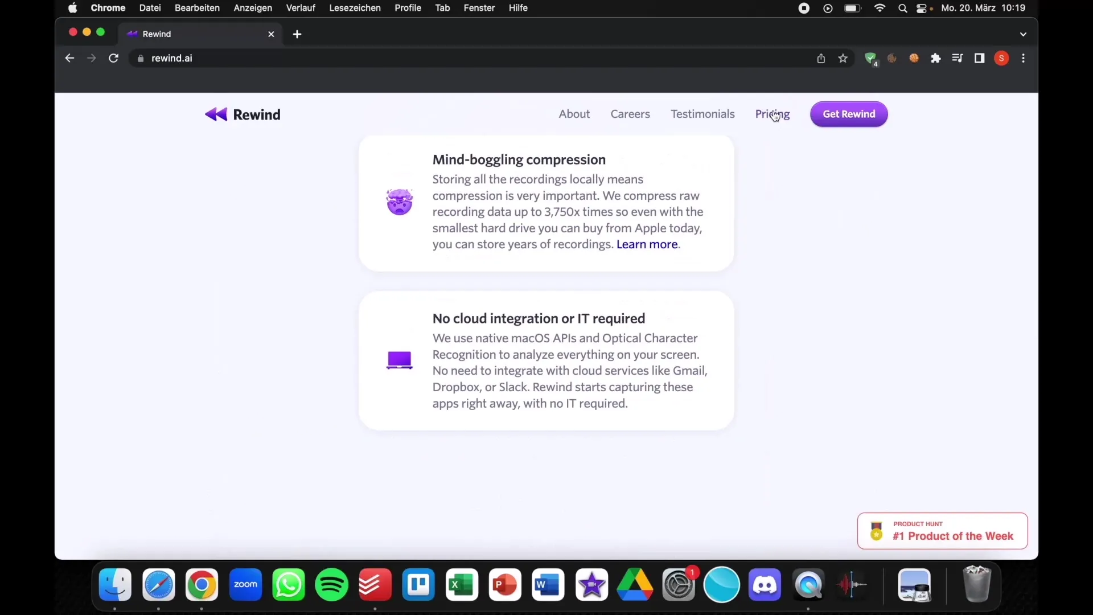Open the Anzeigen menu
The image size is (1093, 615).
[253, 8]
